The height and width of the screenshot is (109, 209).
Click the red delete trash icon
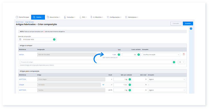tap(184, 54)
